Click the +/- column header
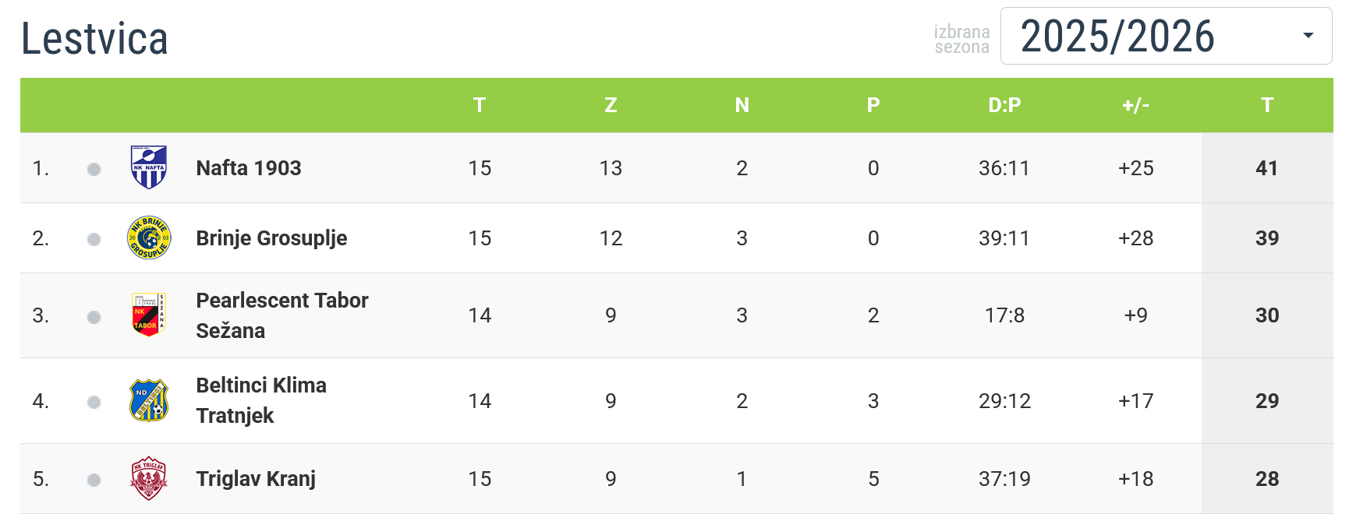 [x=1135, y=105]
